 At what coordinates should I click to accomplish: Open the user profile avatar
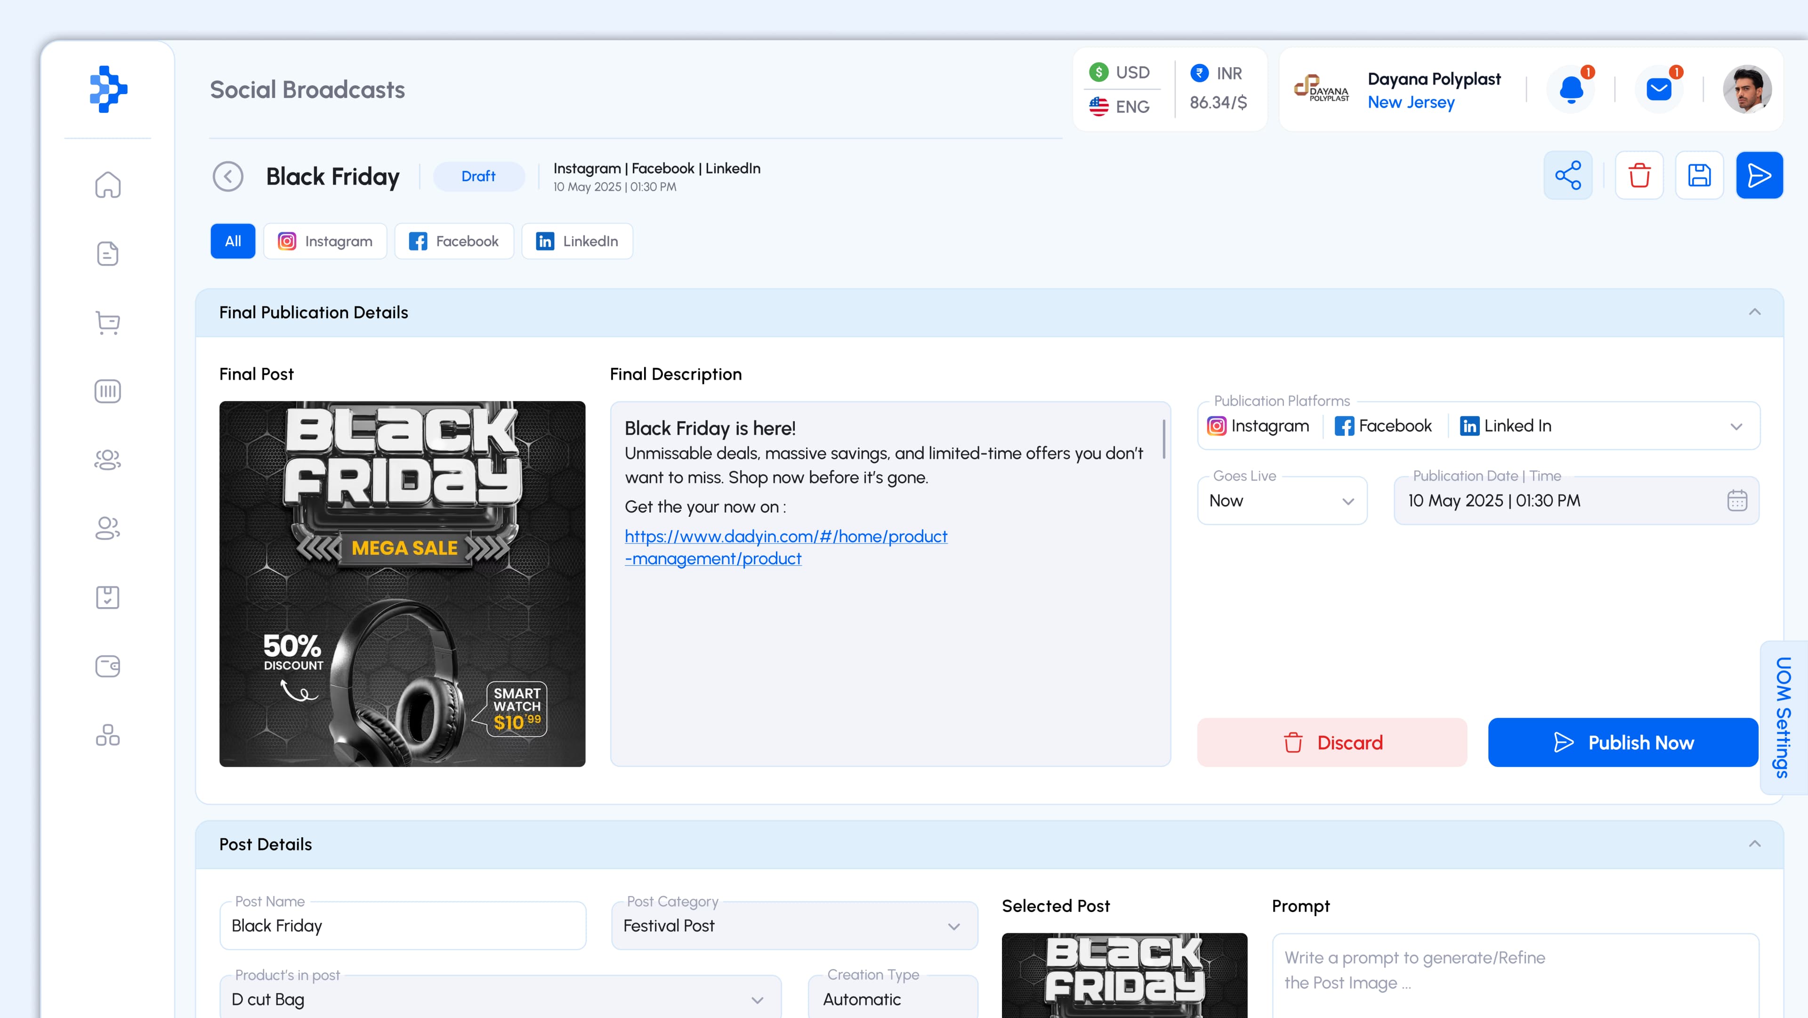1748,90
